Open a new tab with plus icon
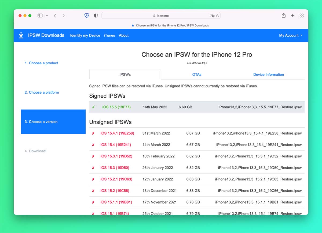Viewport: 322px width, 233px height. [x=292, y=16]
